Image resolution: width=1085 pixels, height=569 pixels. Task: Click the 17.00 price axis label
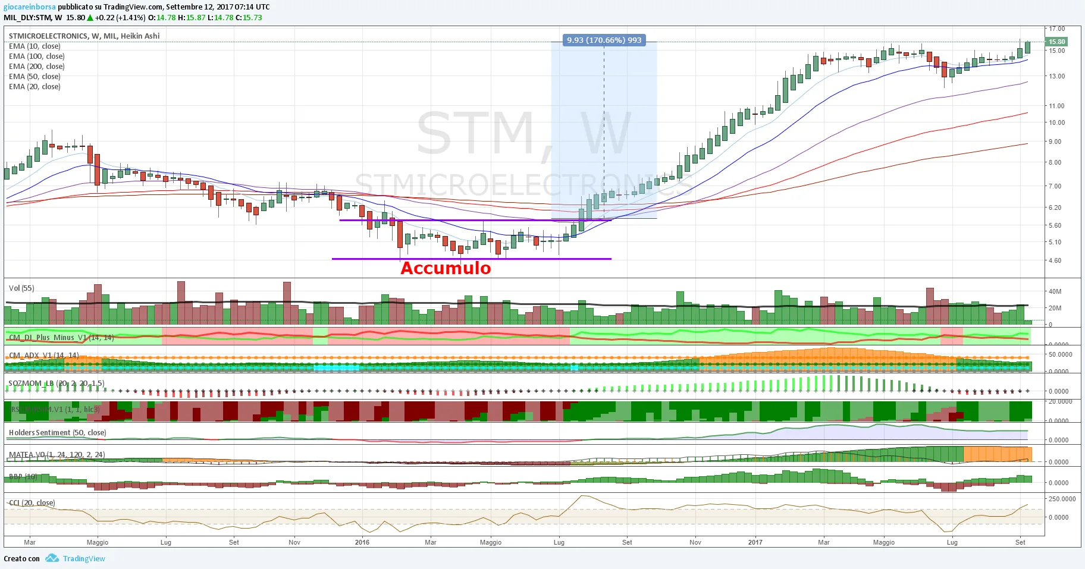pos(1057,29)
